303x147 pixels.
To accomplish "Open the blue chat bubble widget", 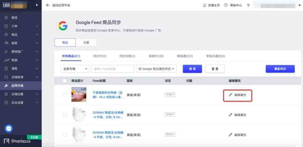I will click(x=9, y=128).
